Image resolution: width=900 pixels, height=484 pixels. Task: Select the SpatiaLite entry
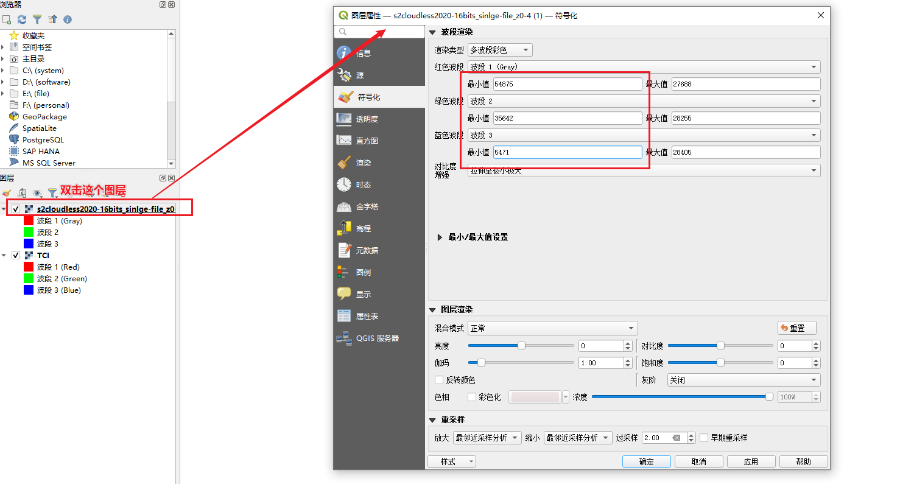point(39,128)
